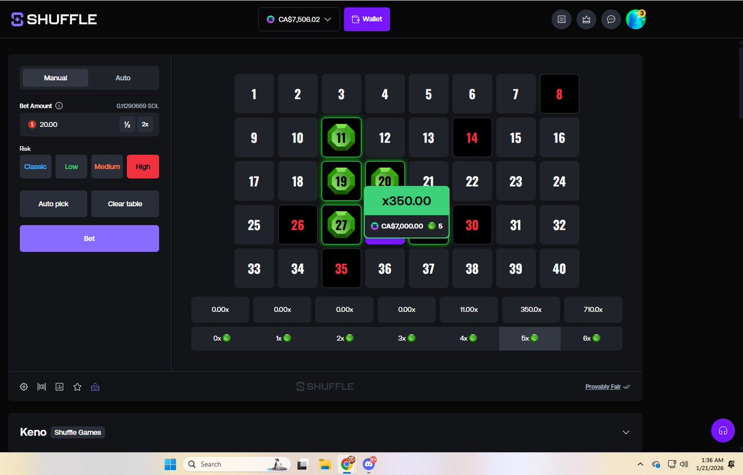Image resolution: width=743 pixels, height=475 pixels.
Task: Open Task View on the taskbar
Action: point(303,464)
